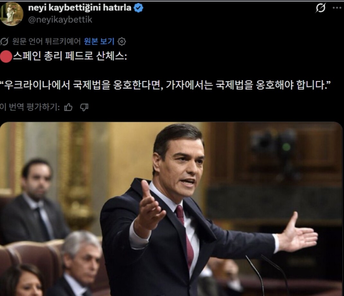Click the quoted 우크라이나 statement text
The image size is (344, 296).
click(x=165, y=85)
